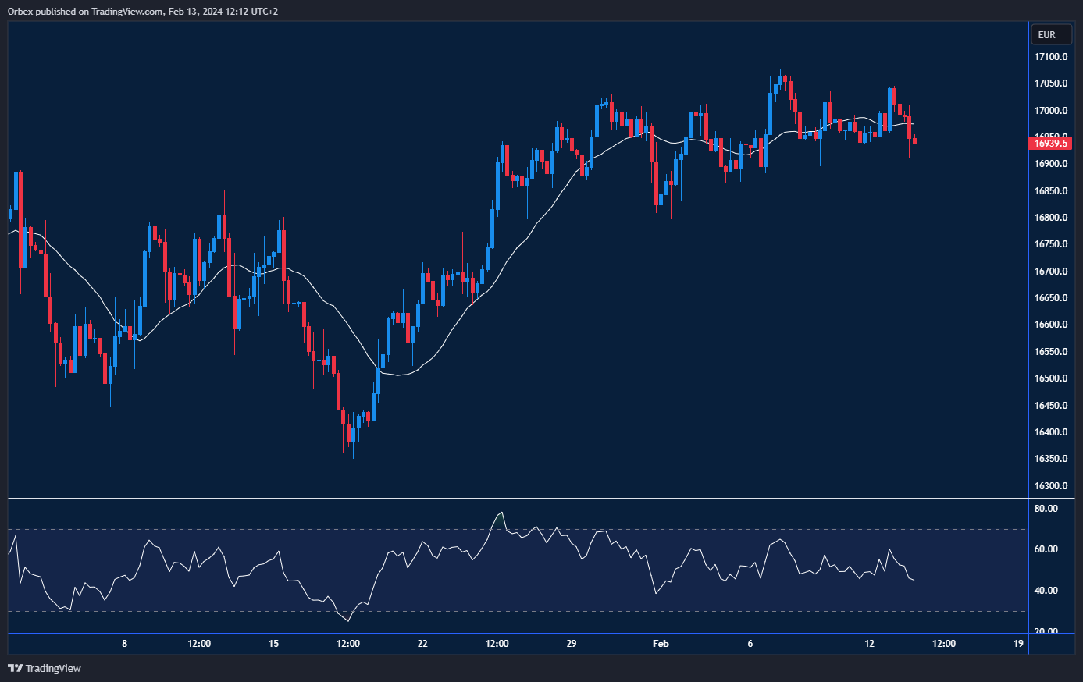Click the lower dashed oversold band line
Image resolution: width=1083 pixels, height=682 pixels.
pos(515,609)
